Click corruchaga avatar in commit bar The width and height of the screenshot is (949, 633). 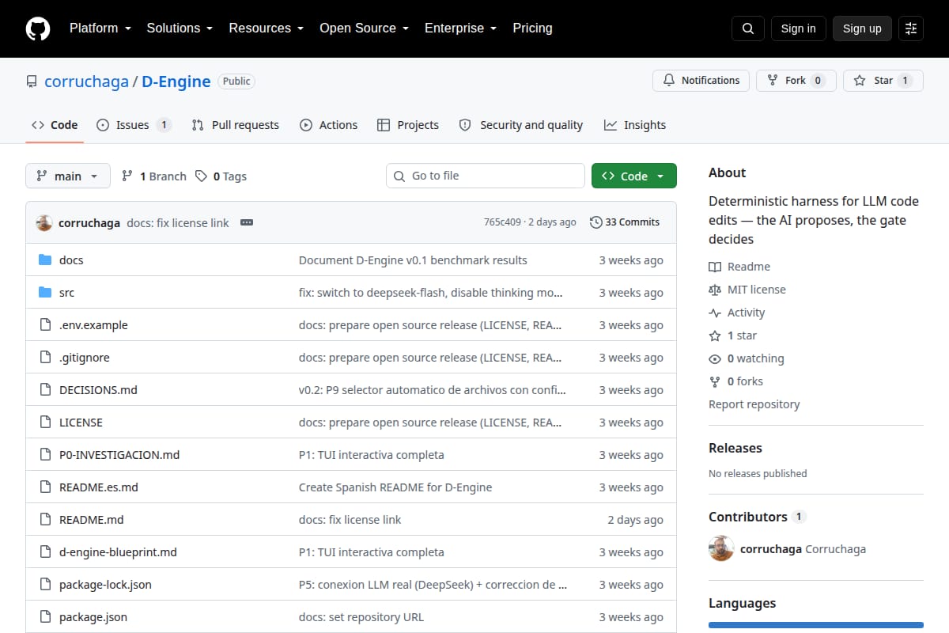44,222
